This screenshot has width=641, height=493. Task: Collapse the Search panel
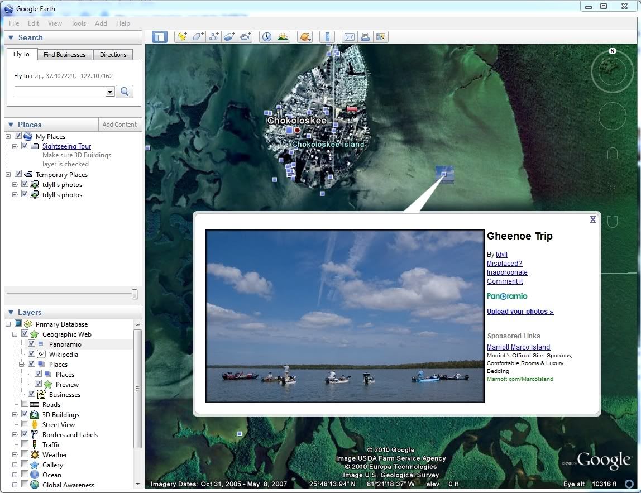tap(11, 37)
